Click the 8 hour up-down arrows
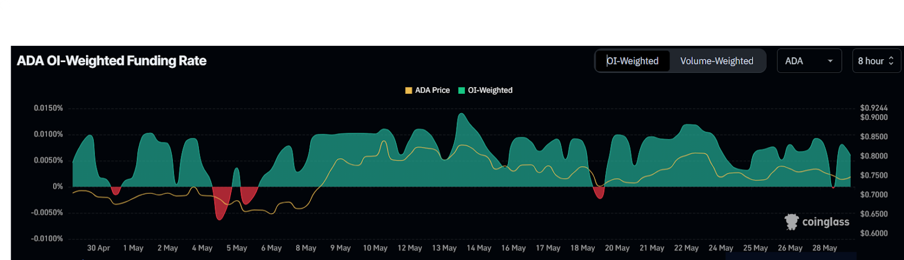904x260 pixels. [x=891, y=61]
